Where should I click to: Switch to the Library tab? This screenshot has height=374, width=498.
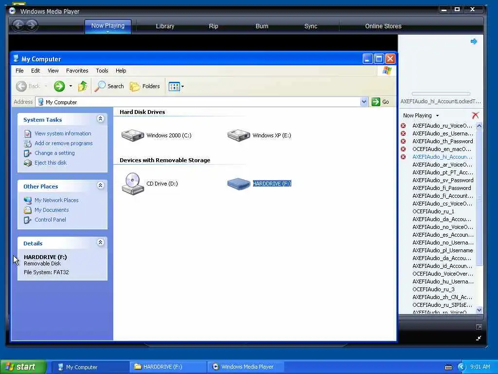[165, 26]
